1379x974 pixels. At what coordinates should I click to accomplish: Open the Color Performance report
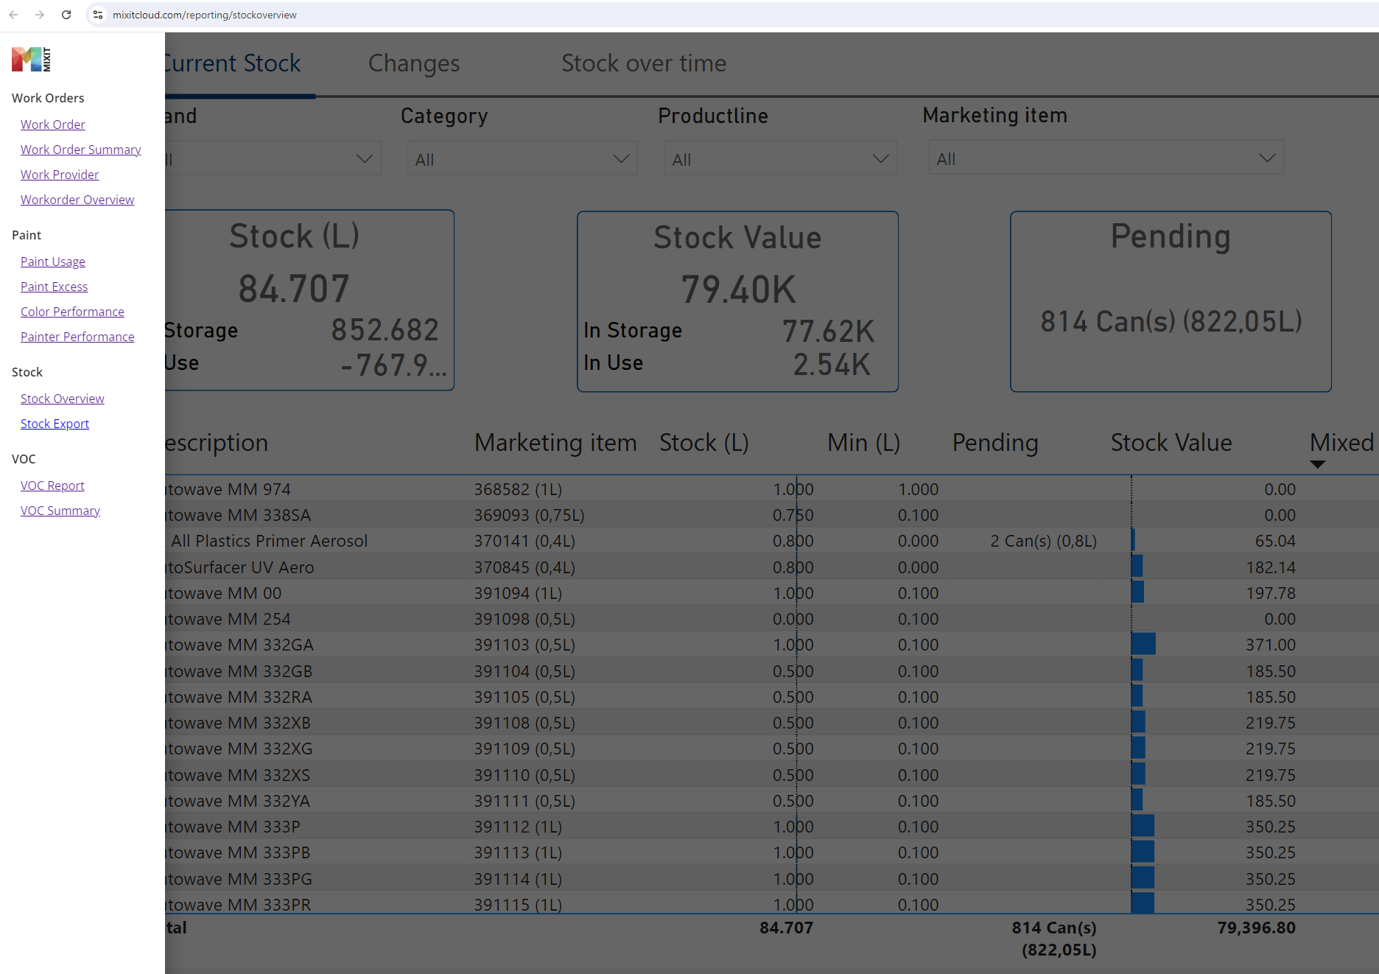coord(72,311)
